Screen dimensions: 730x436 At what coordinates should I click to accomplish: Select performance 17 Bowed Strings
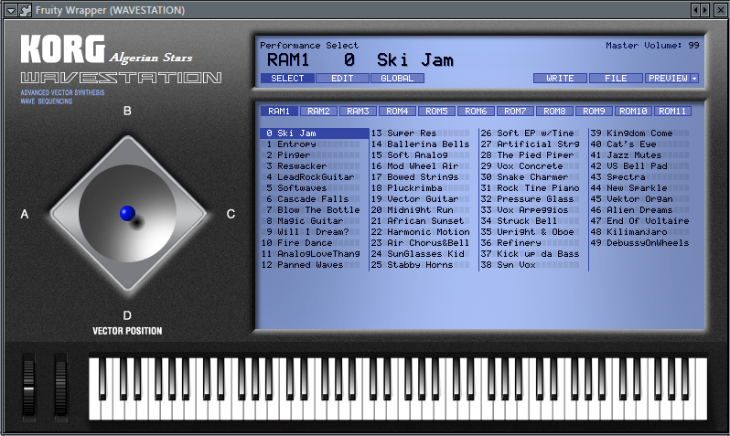tap(424, 176)
